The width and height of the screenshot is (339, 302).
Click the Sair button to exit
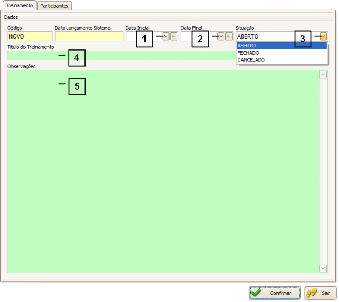point(320,293)
